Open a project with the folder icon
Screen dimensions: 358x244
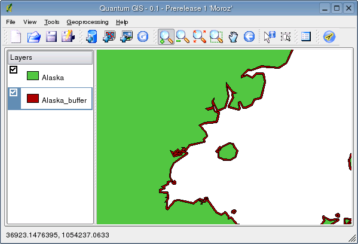(34, 37)
